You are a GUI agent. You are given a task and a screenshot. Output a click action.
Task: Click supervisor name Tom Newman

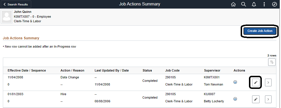[213, 84]
